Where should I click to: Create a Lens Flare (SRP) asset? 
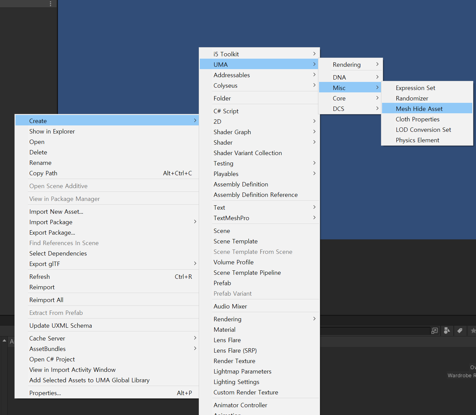(x=259, y=350)
